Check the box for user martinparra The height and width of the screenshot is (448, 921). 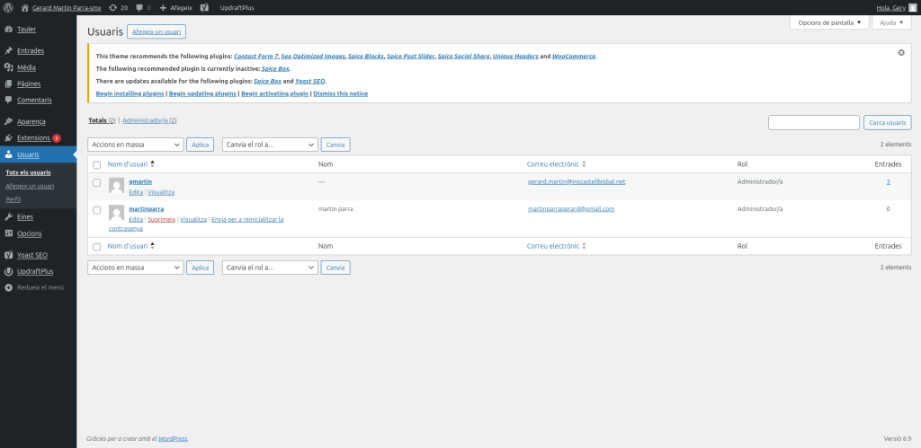(x=97, y=209)
